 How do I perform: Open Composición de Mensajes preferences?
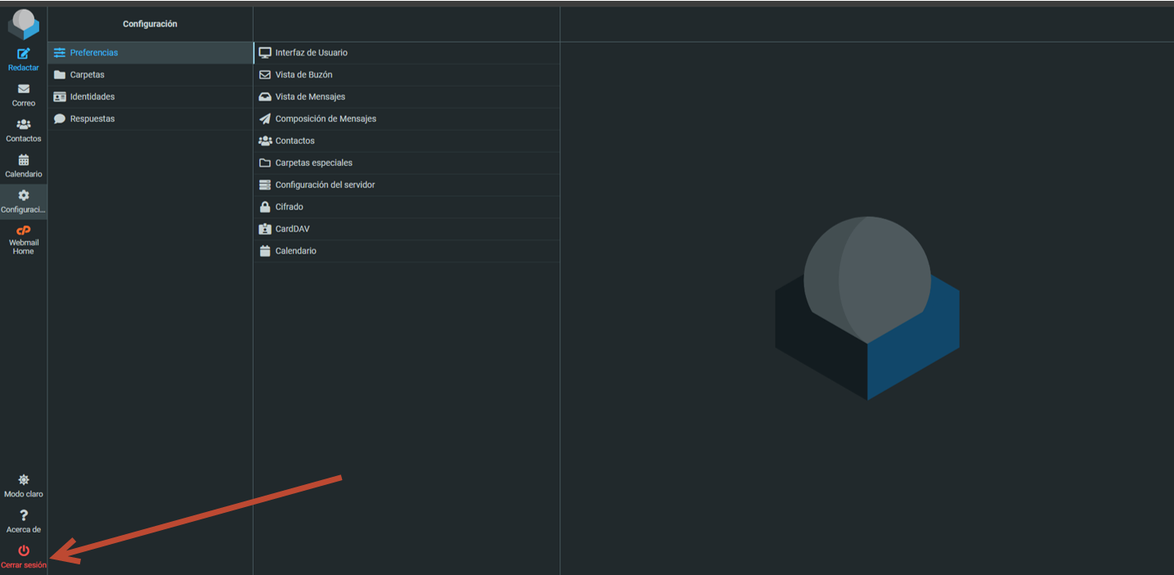click(326, 119)
